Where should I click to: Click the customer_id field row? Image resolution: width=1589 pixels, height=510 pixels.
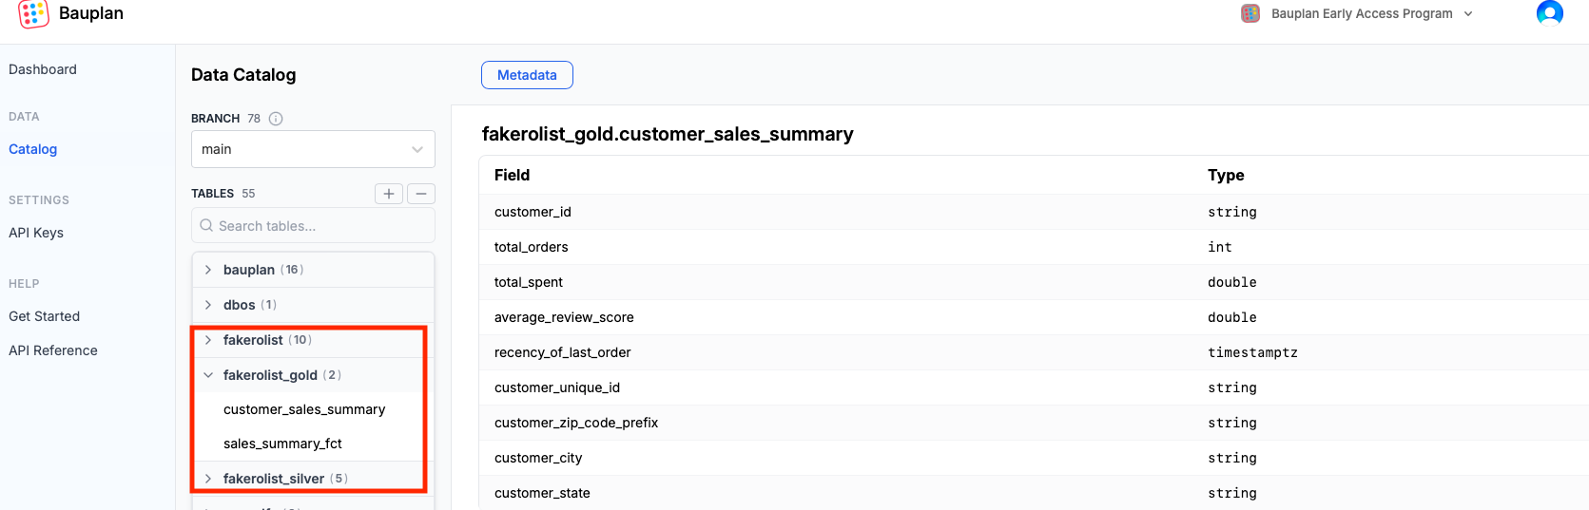point(1034,212)
